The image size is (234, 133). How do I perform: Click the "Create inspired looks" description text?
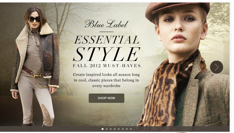click(x=106, y=80)
